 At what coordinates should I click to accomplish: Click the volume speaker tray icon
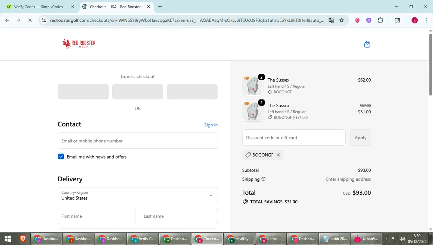click(402, 239)
